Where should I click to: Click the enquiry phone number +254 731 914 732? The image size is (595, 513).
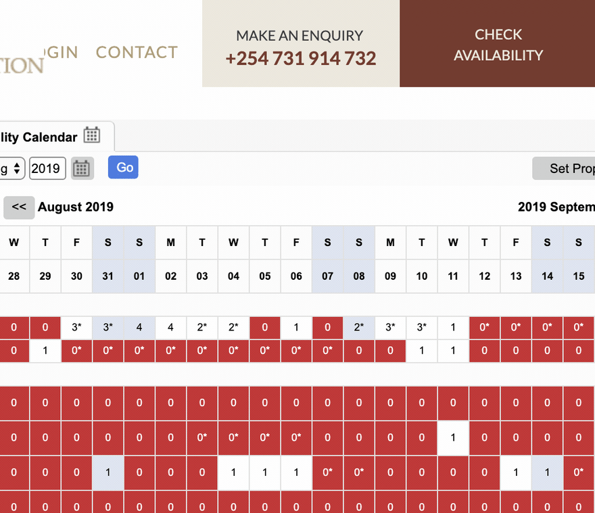coord(300,58)
